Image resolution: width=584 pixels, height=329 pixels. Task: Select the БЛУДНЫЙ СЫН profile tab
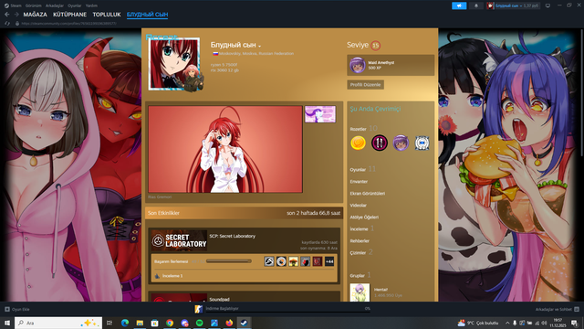[x=147, y=15]
